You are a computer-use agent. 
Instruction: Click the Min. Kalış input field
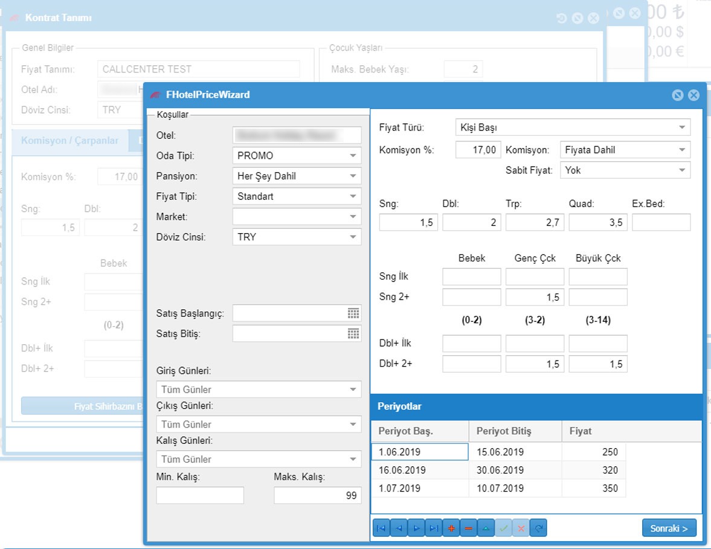[x=200, y=495]
